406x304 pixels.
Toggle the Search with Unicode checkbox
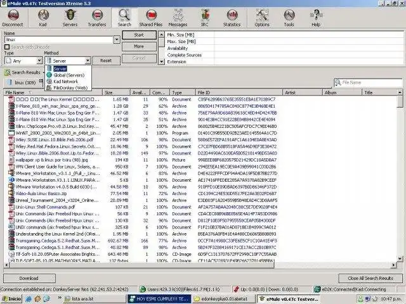click(x=7, y=47)
